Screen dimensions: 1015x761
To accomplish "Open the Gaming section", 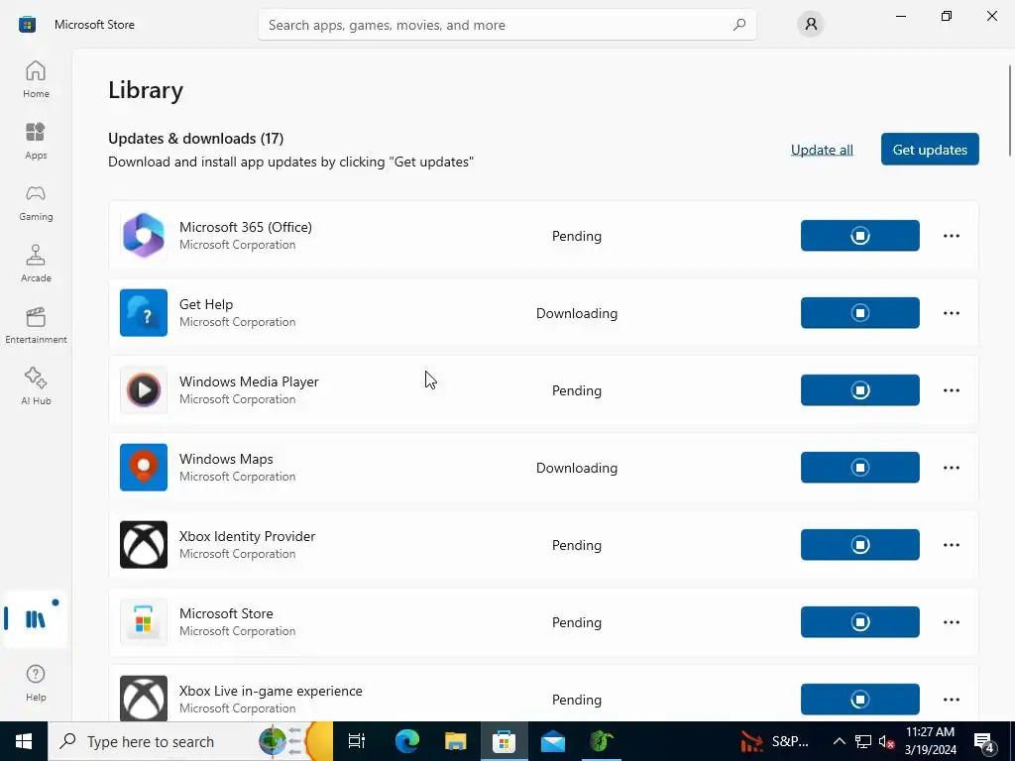I will pos(36,202).
